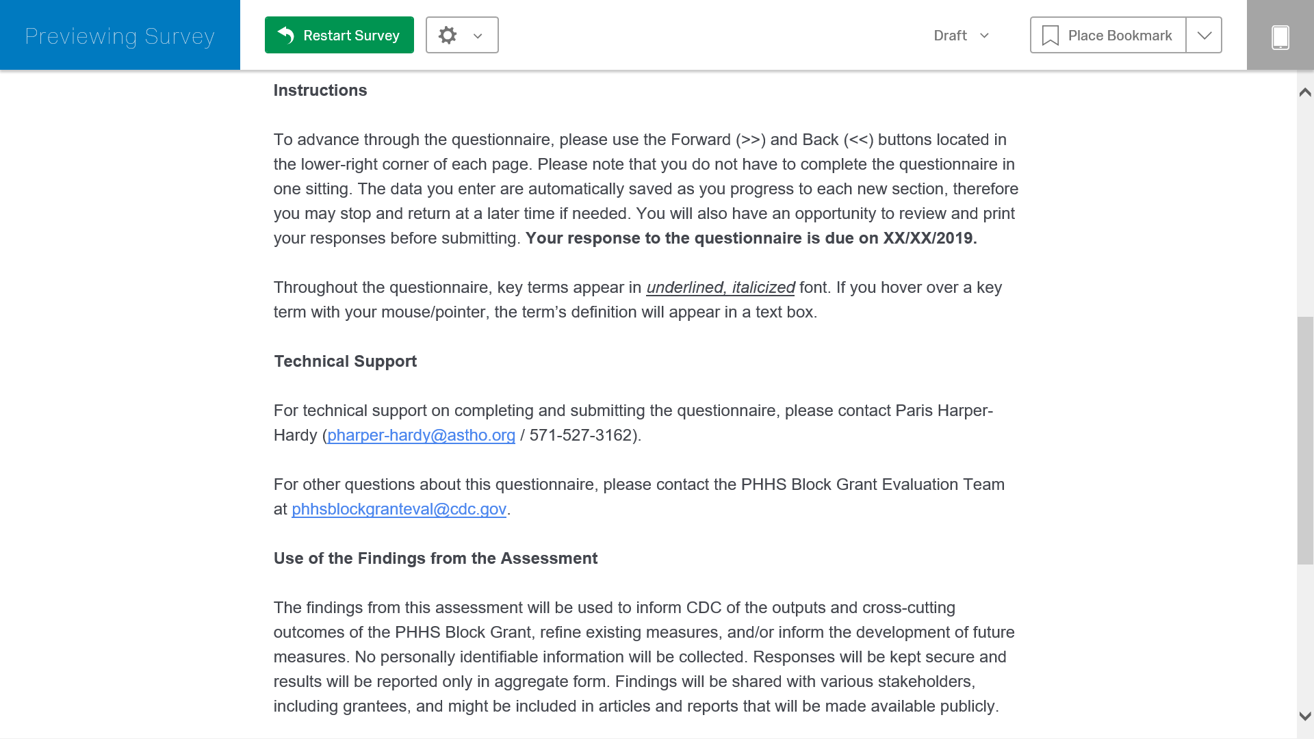Click the Restart Survey curved arrow icon
Screen dimensions: 1314x739
point(286,35)
